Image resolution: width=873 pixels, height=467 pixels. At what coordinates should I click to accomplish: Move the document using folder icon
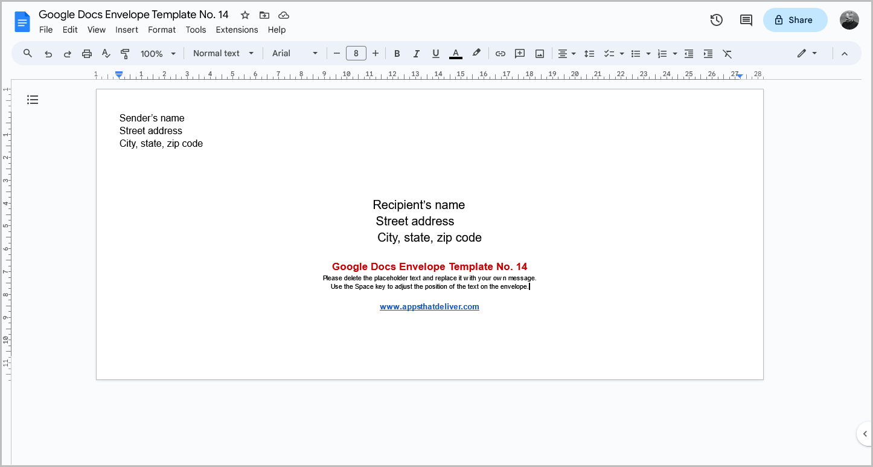tap(264, 15)
